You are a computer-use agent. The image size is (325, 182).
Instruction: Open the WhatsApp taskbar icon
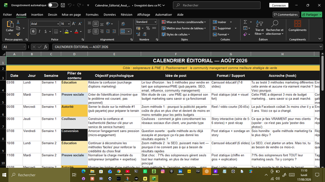tap(145, 171)
